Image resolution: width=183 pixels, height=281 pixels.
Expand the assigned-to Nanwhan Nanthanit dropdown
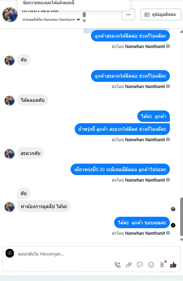pos(78,20)
